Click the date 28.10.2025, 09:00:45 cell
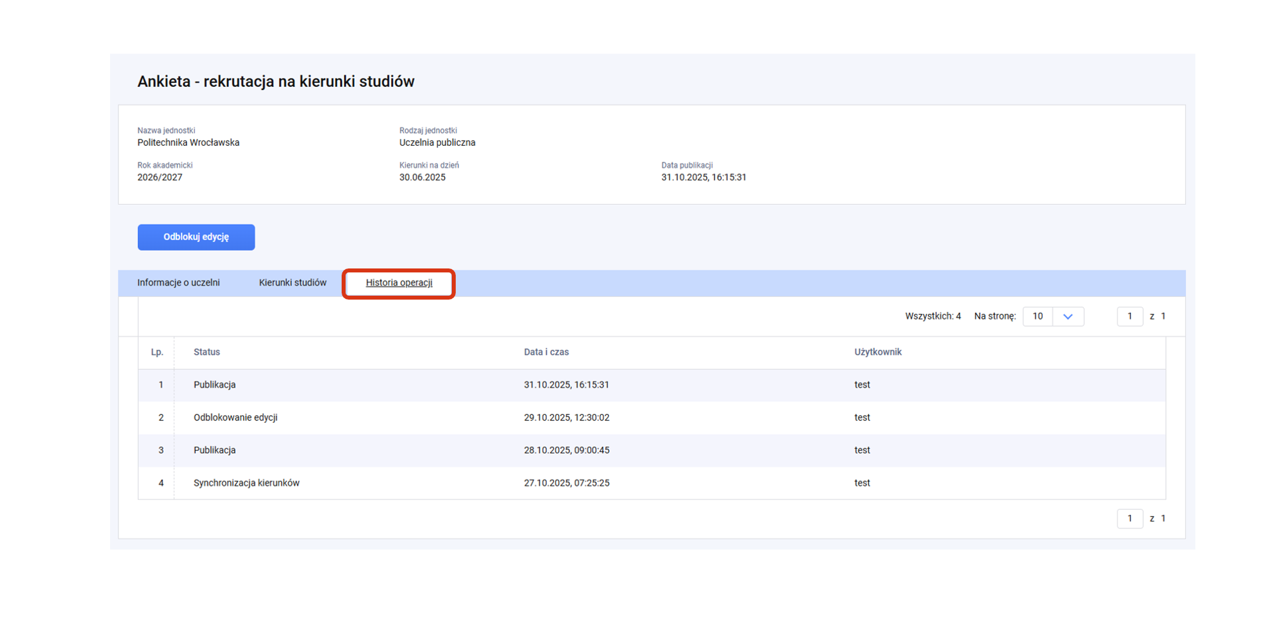This screenshot has width=1273, height=637. (566, 450)
